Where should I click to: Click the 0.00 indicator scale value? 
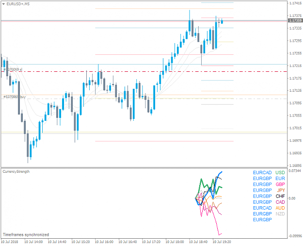coord(292,198)
